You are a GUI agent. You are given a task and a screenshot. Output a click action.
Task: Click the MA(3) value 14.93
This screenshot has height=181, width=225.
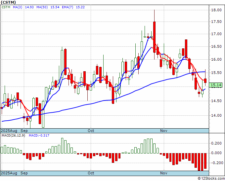pos(29,7)
